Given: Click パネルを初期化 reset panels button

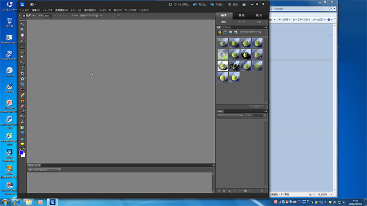Looking at the screenshot, I should (178, 5).
